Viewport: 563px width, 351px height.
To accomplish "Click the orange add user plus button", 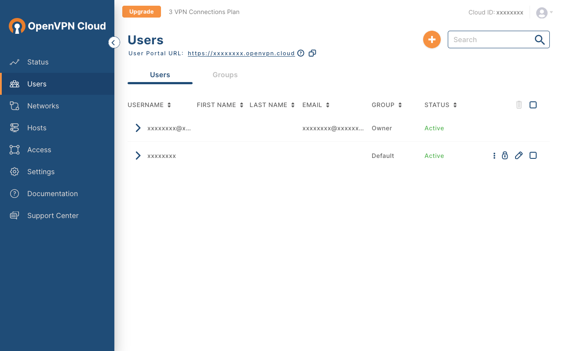I will tap(432, 39).
